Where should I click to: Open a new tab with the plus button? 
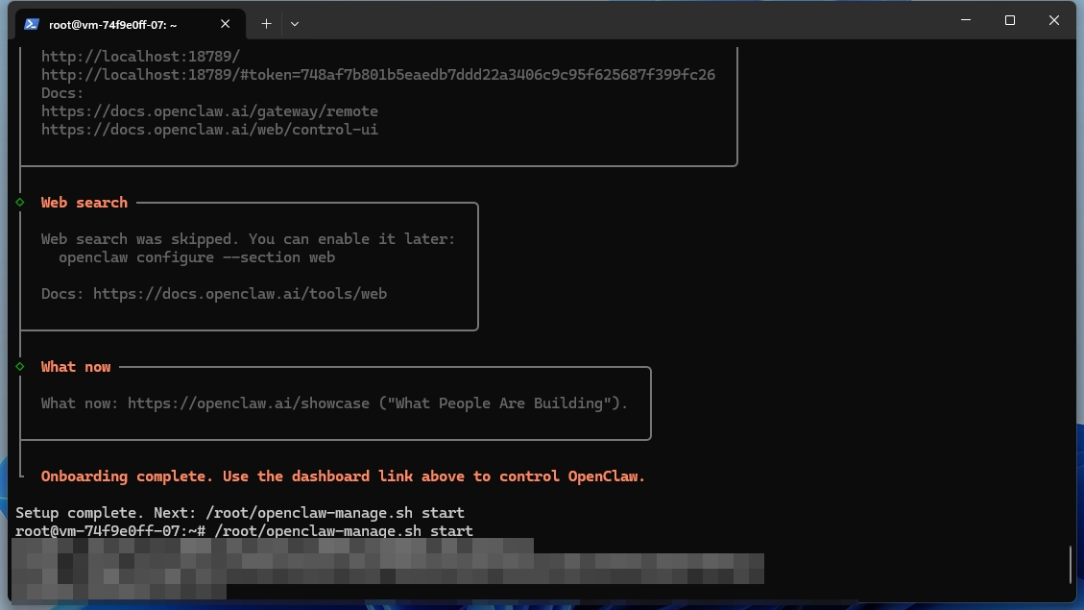[x=266, y=24]
